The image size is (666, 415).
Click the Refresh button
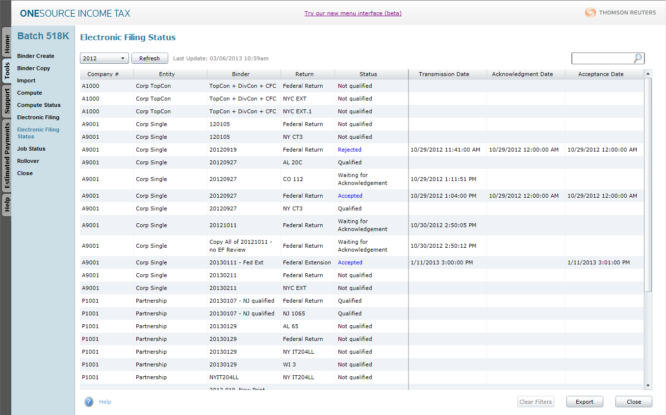pos(150,58)
